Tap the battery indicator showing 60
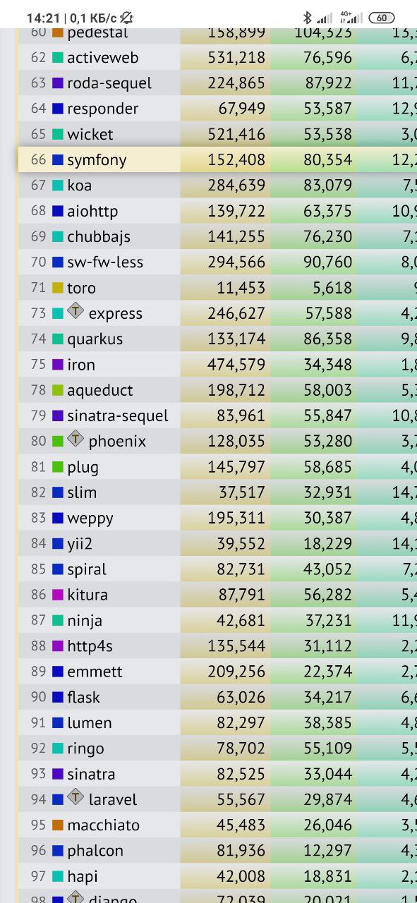Viewport: 417px width, 903px height. (382, 18)
